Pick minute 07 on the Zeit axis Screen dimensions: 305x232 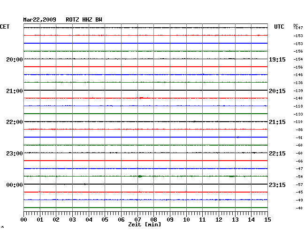pos(137,220)
